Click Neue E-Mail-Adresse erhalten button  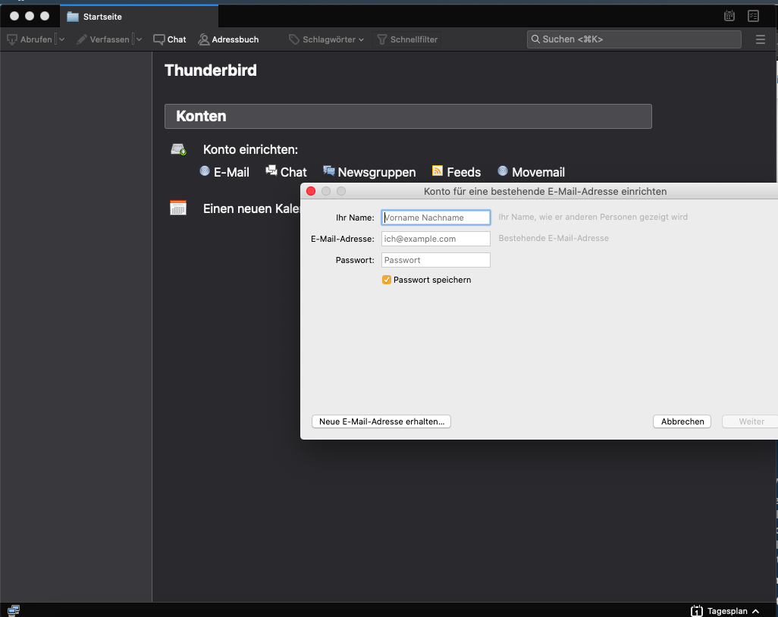click(x=381, y=421)
